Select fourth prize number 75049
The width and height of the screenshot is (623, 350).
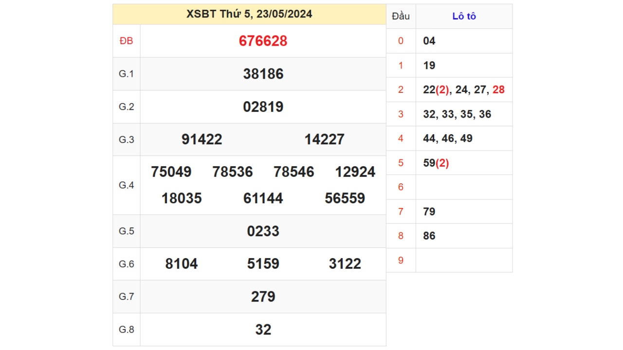tap(171, 172)
